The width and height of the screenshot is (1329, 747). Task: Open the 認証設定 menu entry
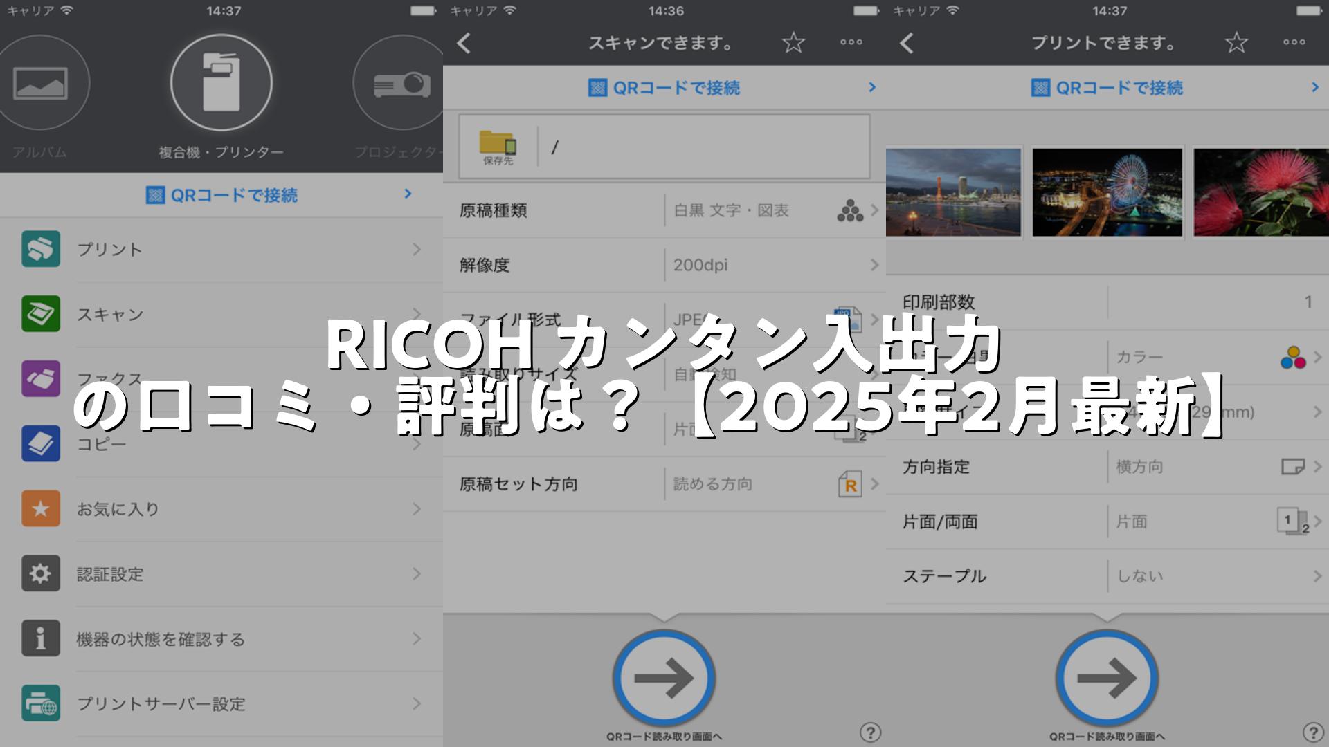(221, 573)
